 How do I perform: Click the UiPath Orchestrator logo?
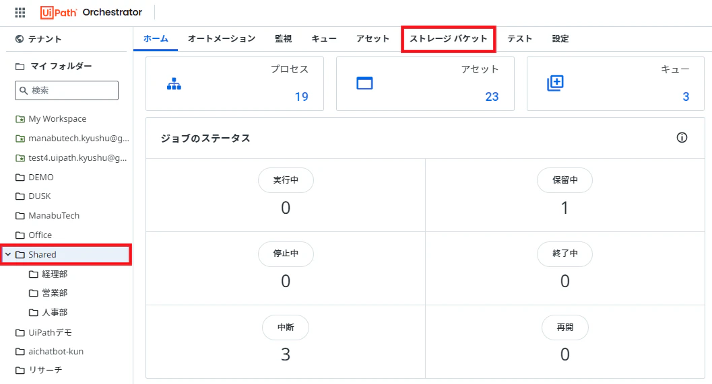[91, 13]
